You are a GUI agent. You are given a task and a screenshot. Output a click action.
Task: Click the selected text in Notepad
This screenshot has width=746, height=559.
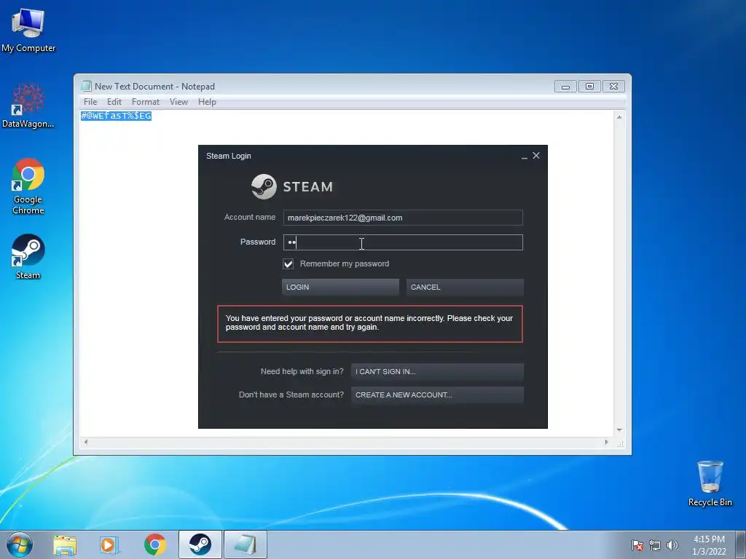tap(116, 116)
